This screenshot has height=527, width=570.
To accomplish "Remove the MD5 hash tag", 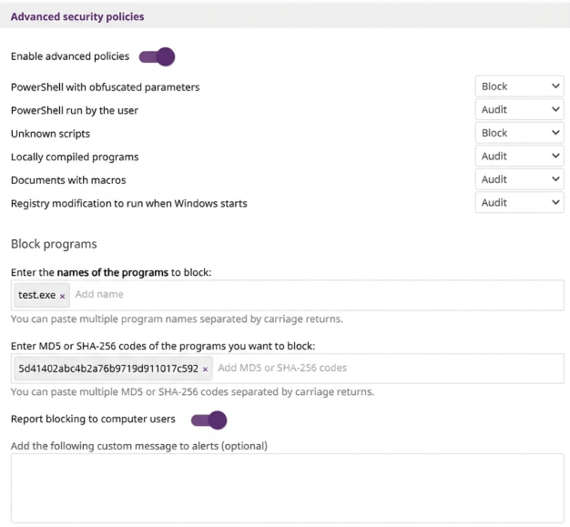I will click(x=205, y=369).
